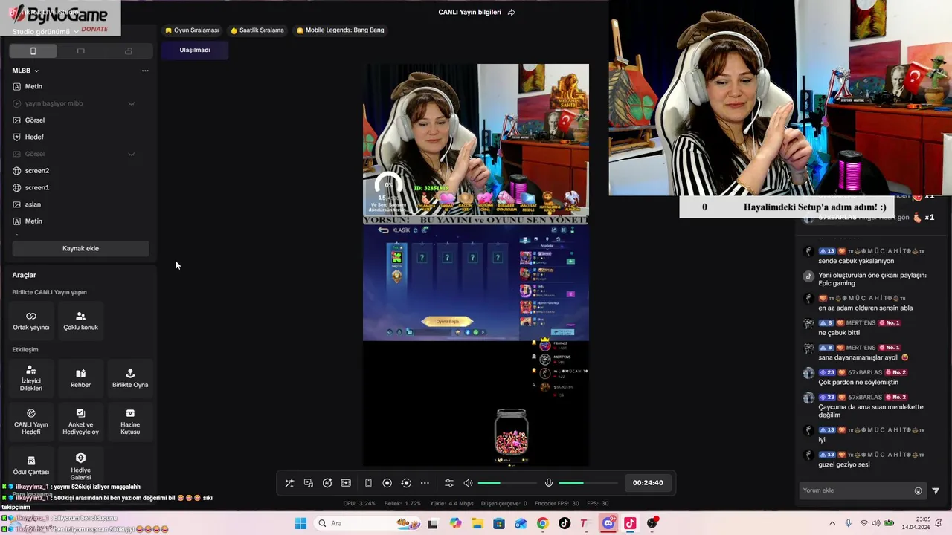952x535 pixels.
Task: Open the chat filter icon
Action: (936, 490)
